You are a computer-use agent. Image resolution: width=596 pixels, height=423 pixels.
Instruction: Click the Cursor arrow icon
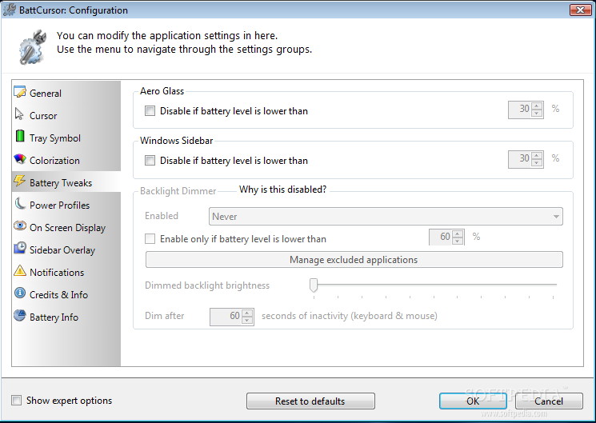(x=19, y=114)
